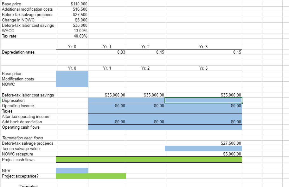Click the highlighted Yr. 3 Depreciation cell
This screenshot has height=187, width=289.
click(203, 100)
